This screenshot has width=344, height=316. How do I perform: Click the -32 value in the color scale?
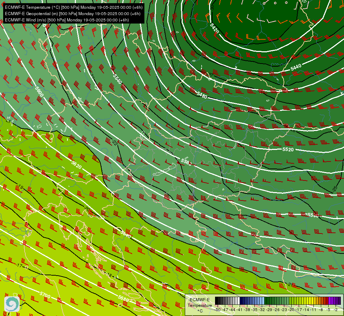tap(262, 310)
